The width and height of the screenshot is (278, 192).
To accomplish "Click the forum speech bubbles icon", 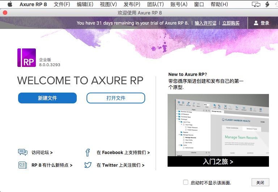I will click(x=23, y=152).
